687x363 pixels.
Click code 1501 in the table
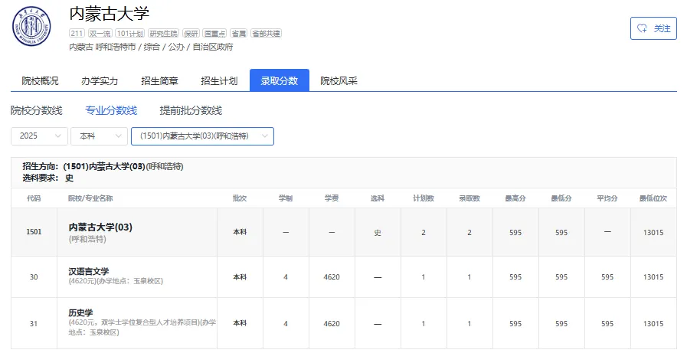point(34,232)
